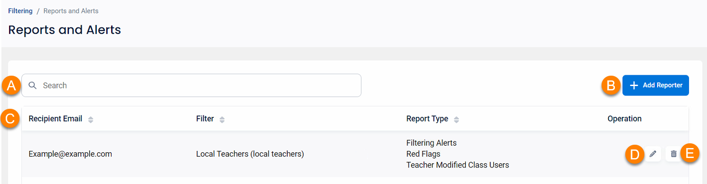Select the Recipient Email column header text

pos(56,119)
